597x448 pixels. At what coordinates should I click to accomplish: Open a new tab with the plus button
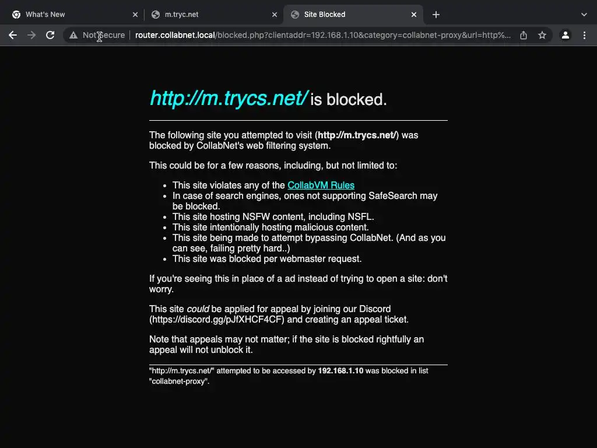pos(436,15)
